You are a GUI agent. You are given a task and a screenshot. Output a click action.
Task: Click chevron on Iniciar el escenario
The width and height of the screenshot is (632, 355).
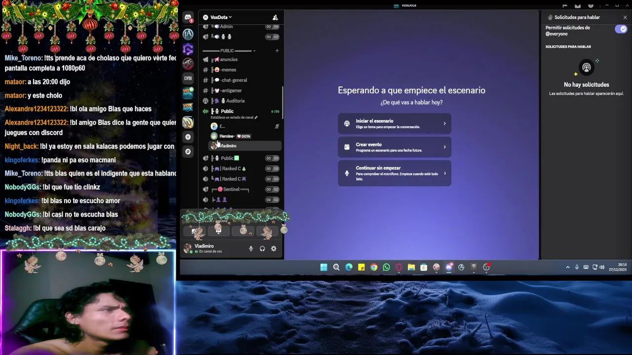pos(444,124)
